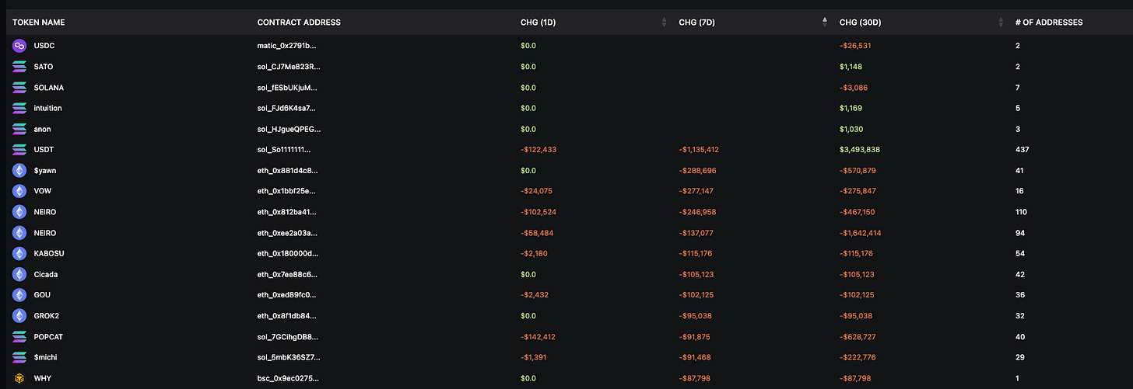Open contract address eth_0x812ba41...
This screenshot has height=389, width=1133.
[287, 212]
